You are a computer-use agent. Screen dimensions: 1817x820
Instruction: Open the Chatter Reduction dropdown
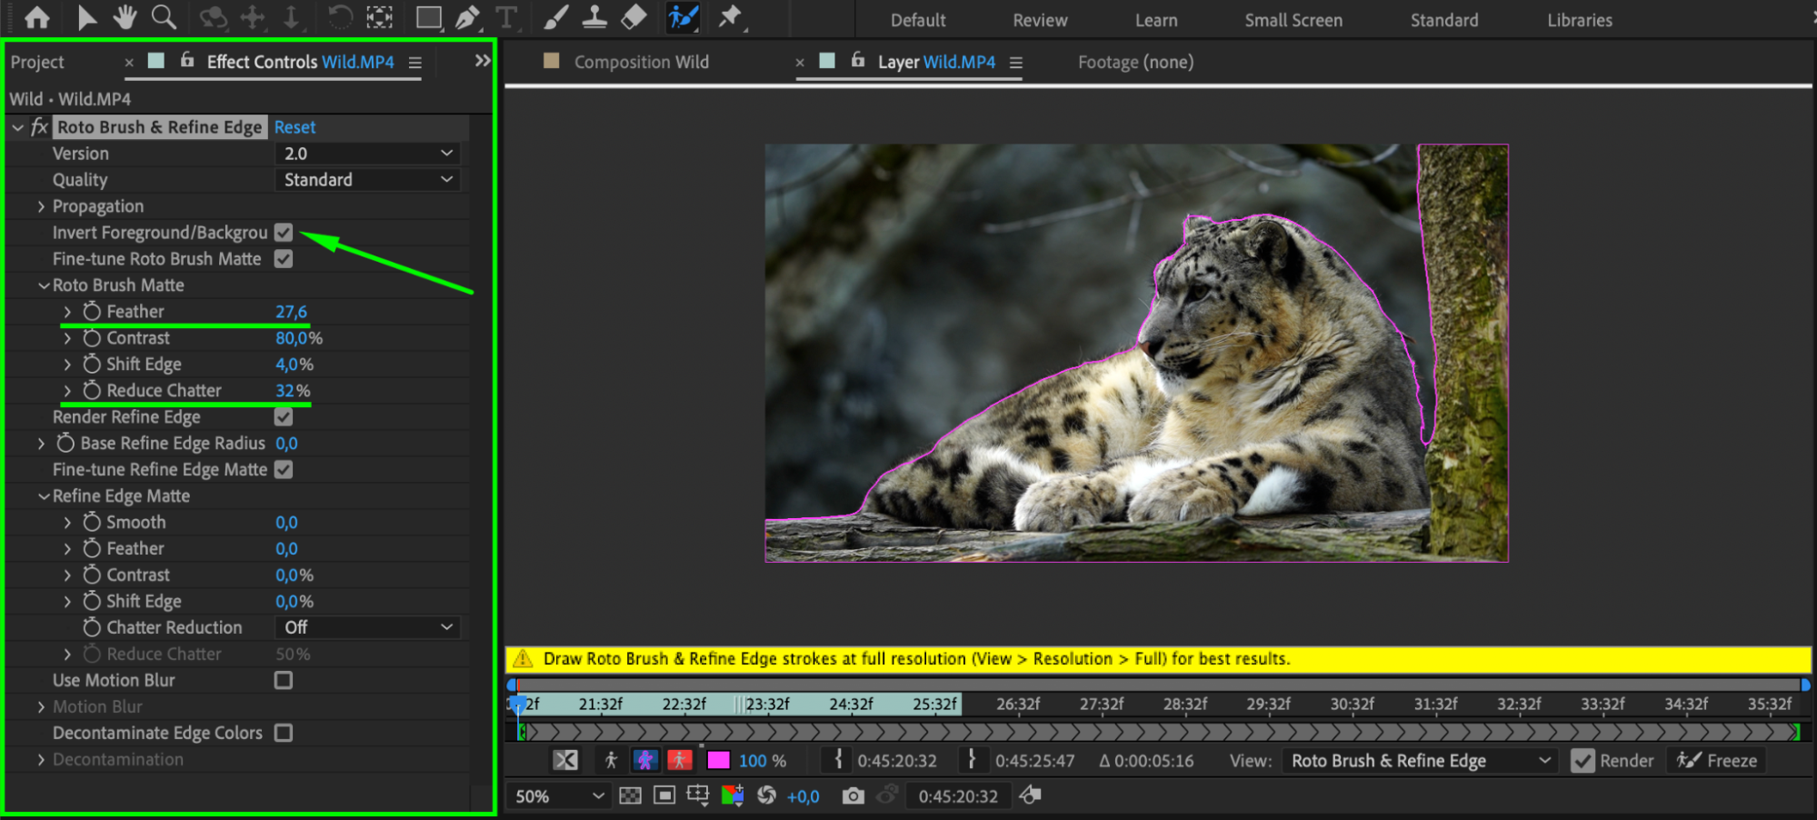[367, 627]
